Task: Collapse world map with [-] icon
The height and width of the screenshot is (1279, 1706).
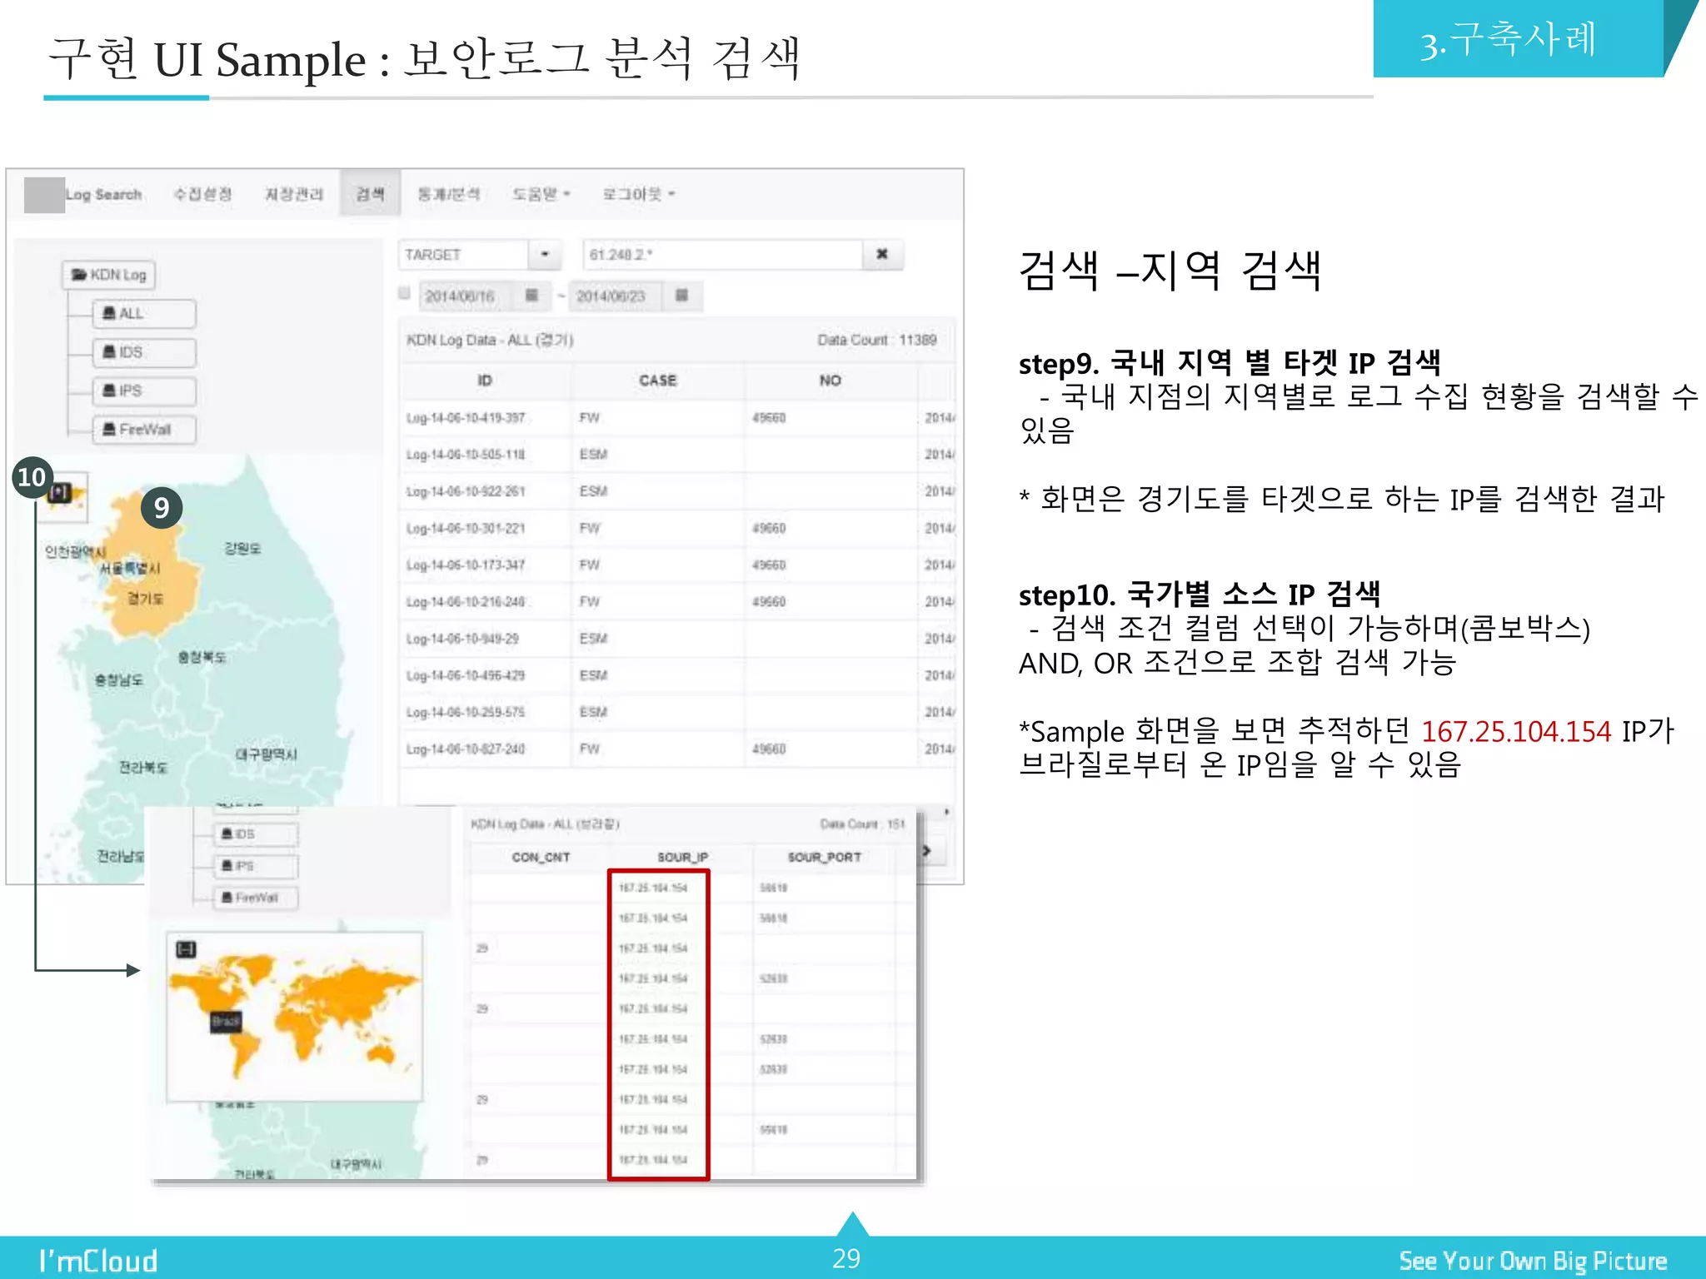Action: [187, 949]
